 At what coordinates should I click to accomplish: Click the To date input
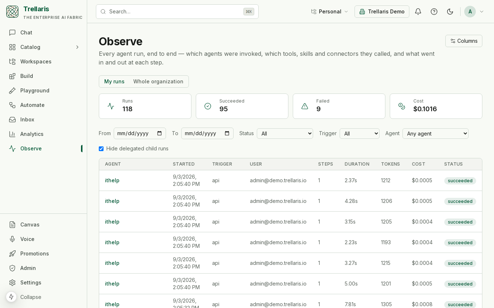point(207,133)
